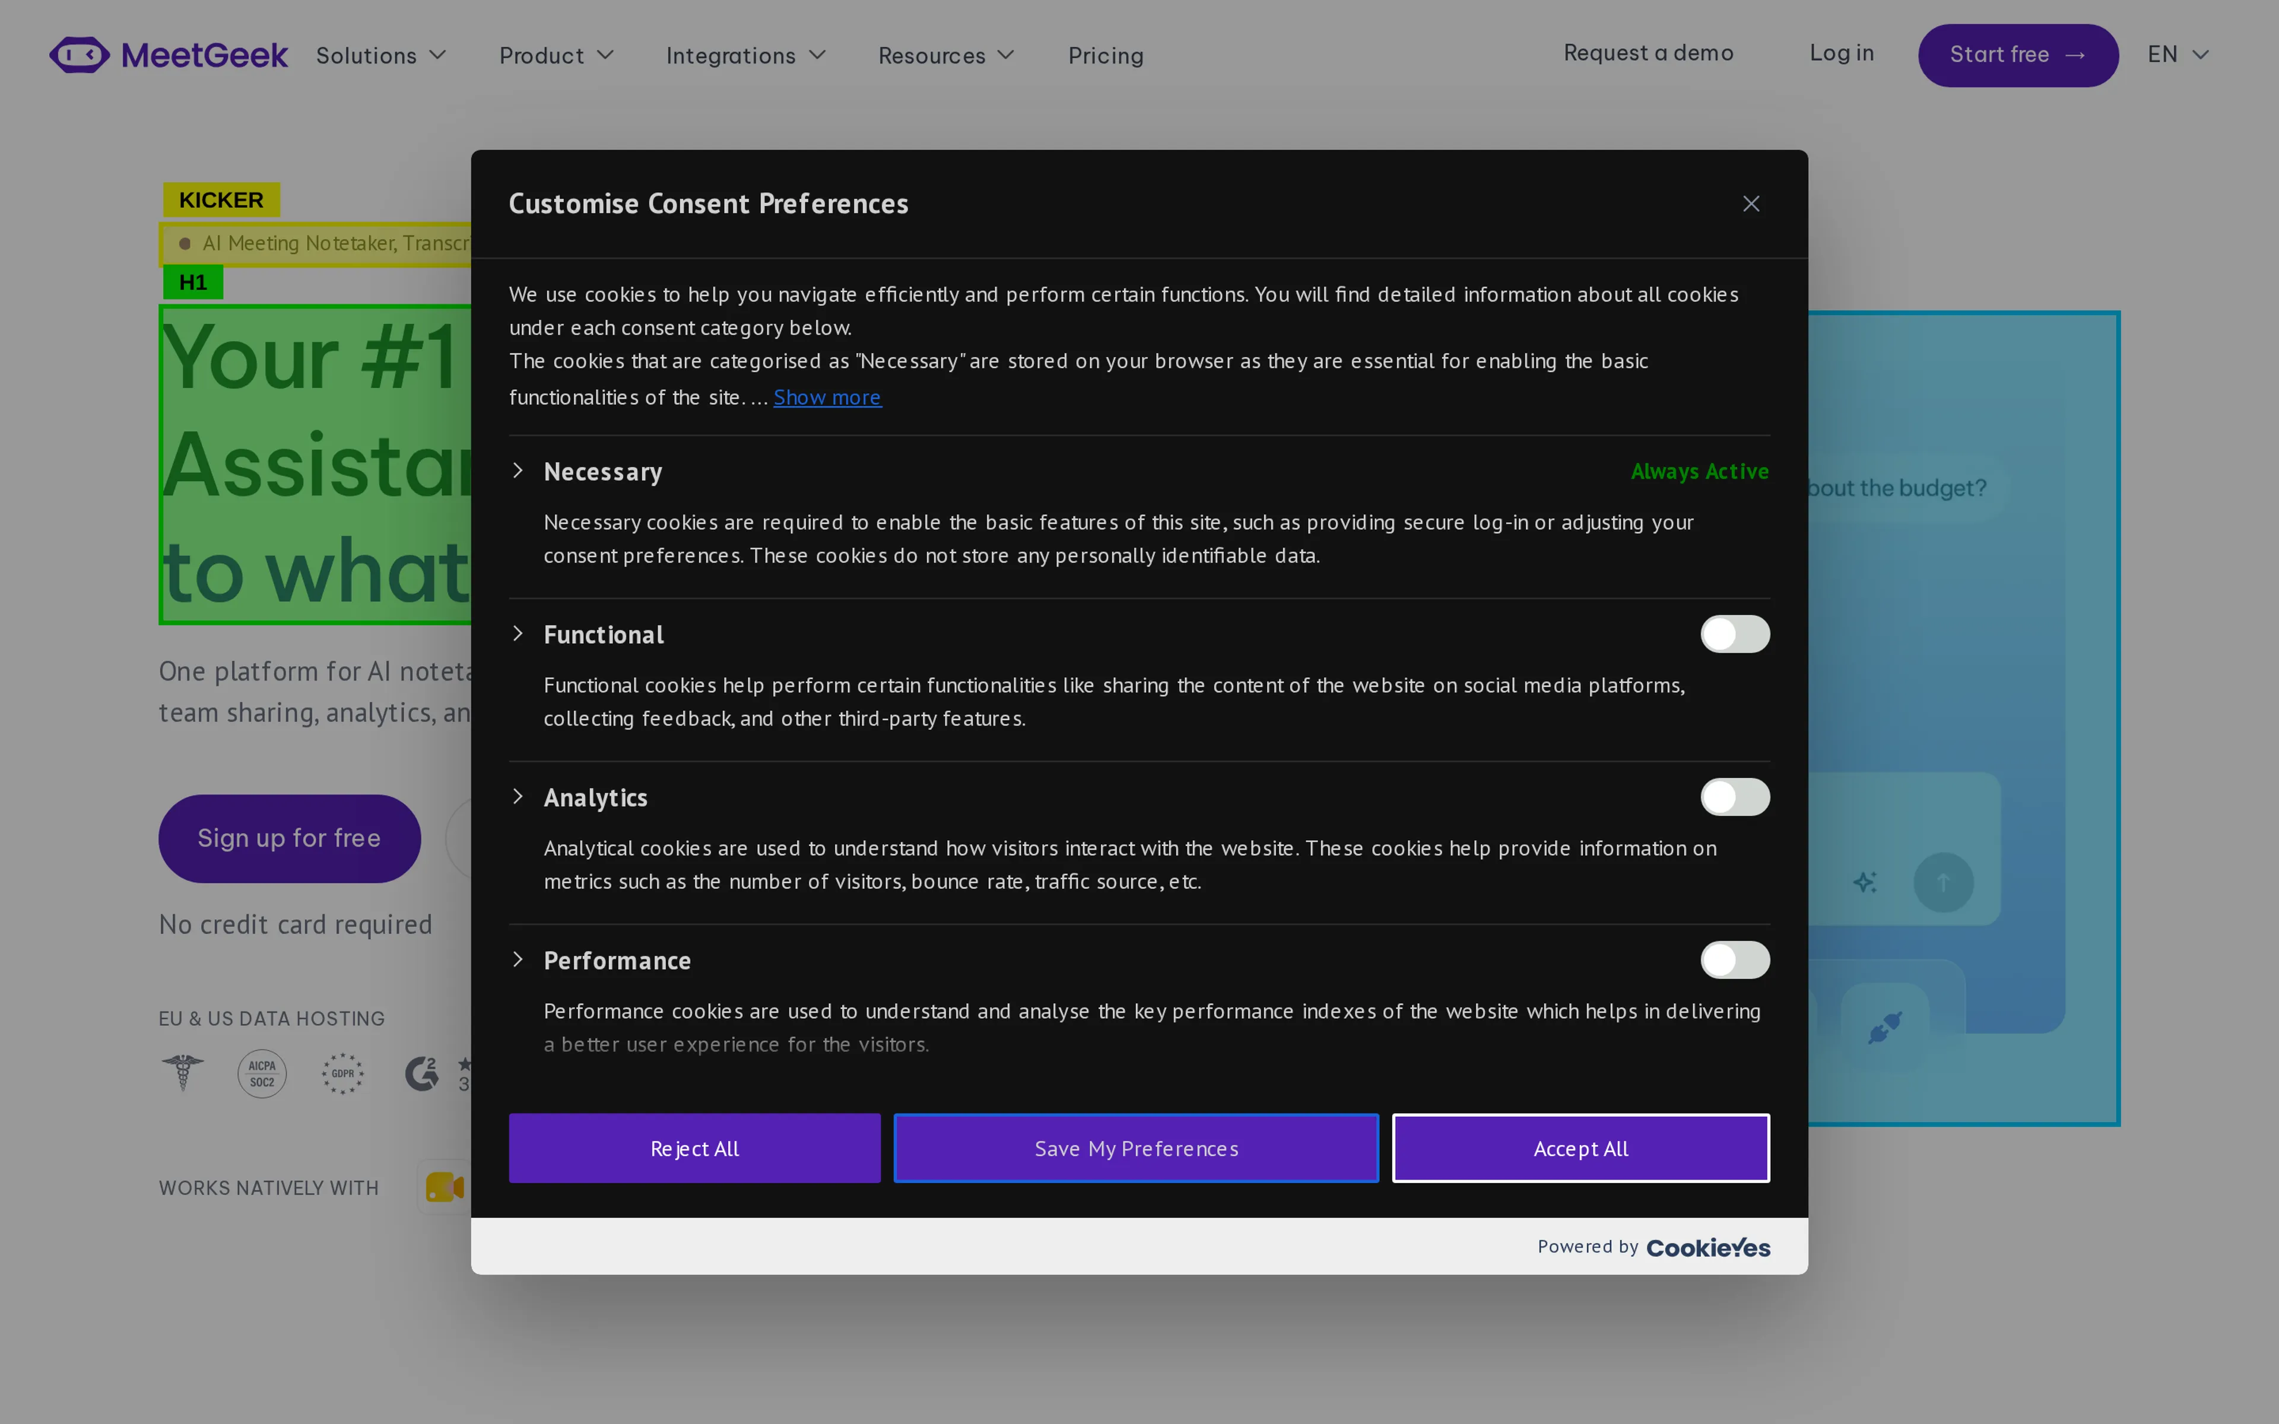Image resolution: width=2279 pixels, height=1424 pixels.
Task: Expand the Functional cookies section
Action: click(x=518, y=633)
